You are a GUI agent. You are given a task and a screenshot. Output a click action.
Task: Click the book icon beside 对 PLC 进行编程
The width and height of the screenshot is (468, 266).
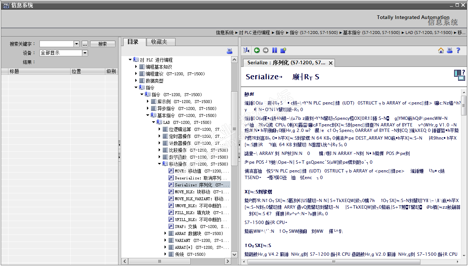pos(136,60)
